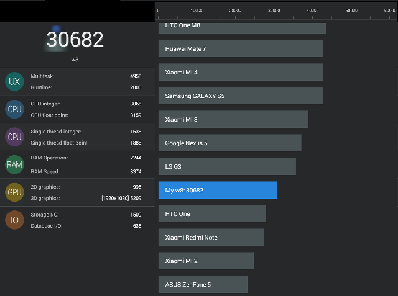This screenshot has width=398, height=296.
Task: Tap the green RAM category icon
Action: point(14,164)
